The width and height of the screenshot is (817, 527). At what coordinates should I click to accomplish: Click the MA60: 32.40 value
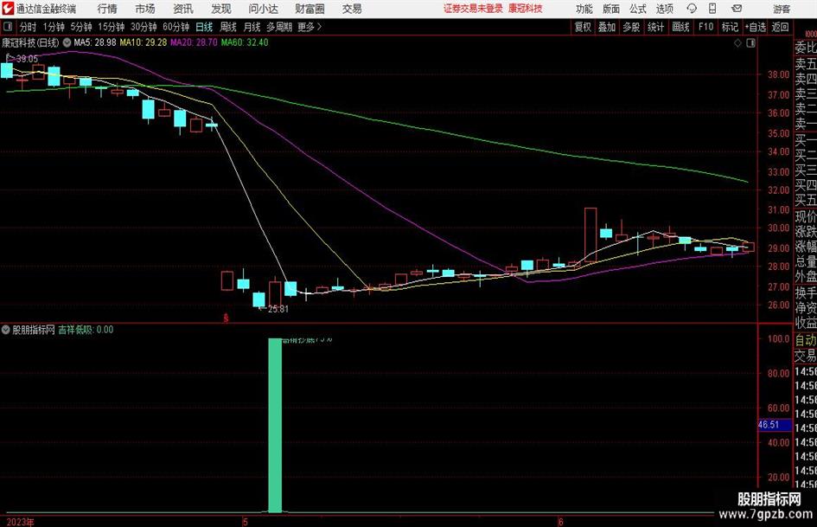click(x=245, y=42)
